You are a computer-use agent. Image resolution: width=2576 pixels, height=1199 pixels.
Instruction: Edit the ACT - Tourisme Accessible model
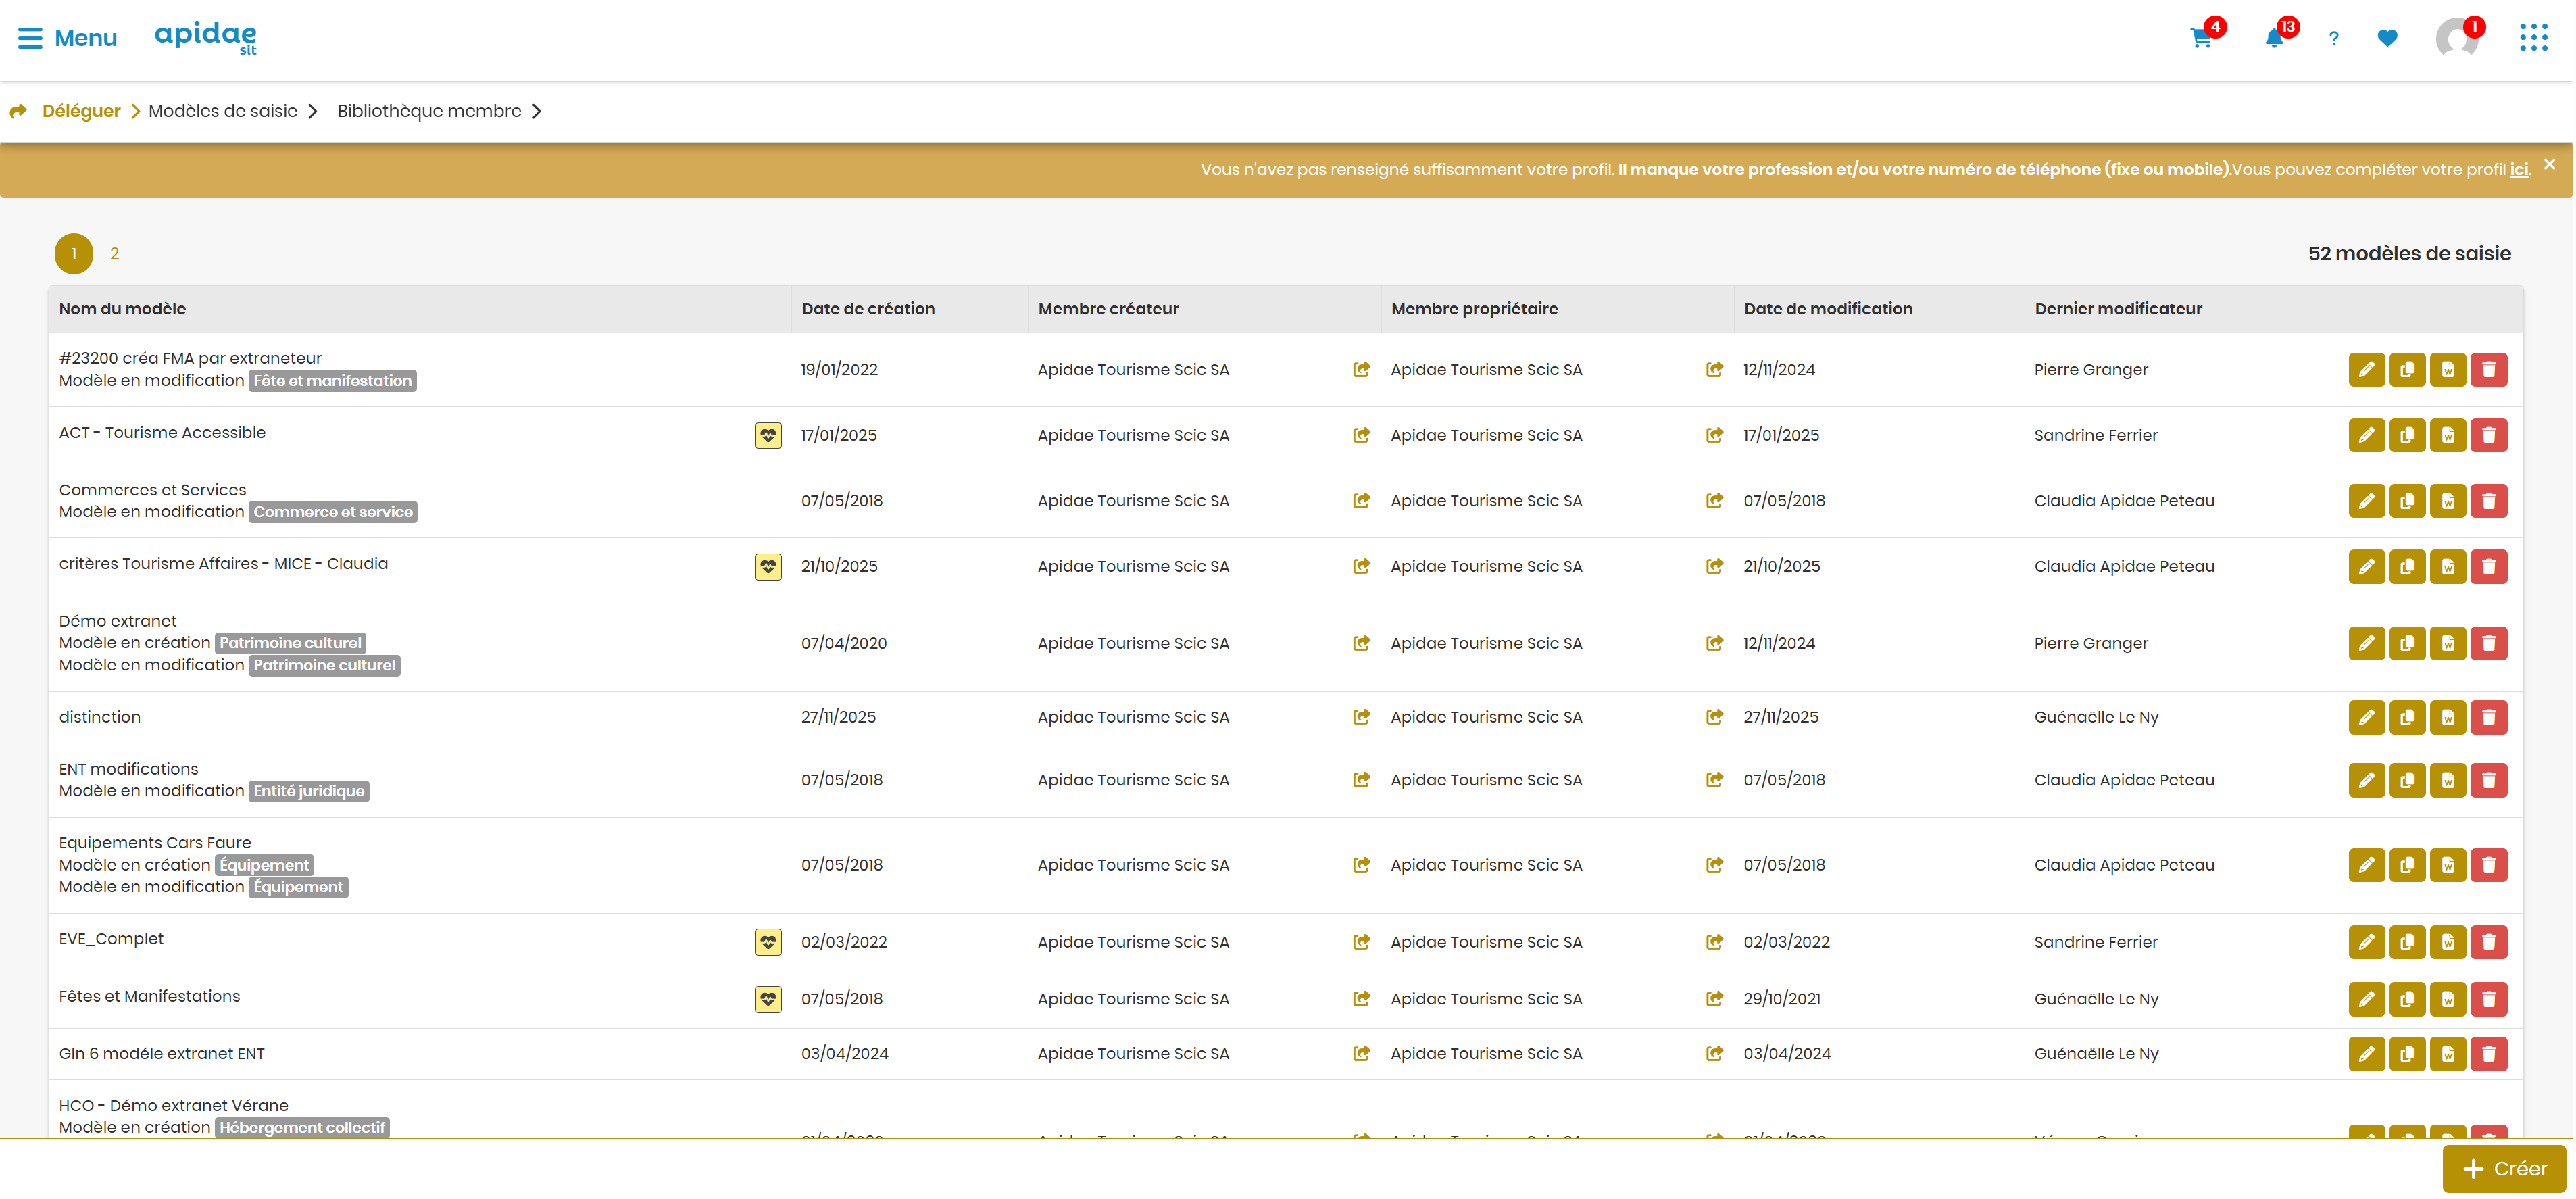pyautogui.click(x=2366, y=435)
